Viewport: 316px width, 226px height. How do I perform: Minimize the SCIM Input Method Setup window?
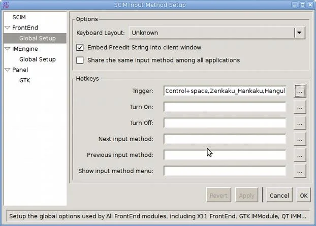295,5
